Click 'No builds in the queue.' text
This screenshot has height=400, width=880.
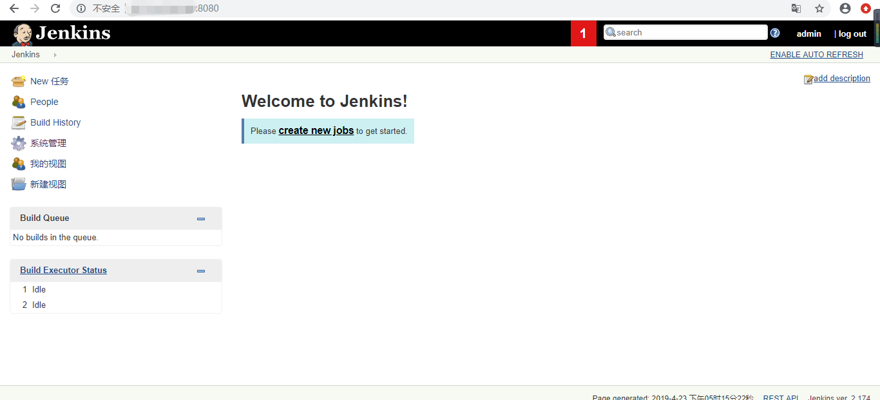tap(55, 238)
